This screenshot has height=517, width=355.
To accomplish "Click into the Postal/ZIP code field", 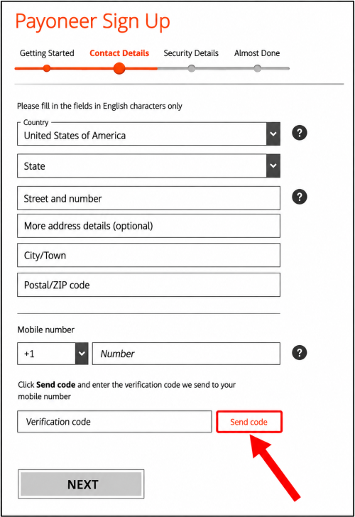I will [148, 285].
